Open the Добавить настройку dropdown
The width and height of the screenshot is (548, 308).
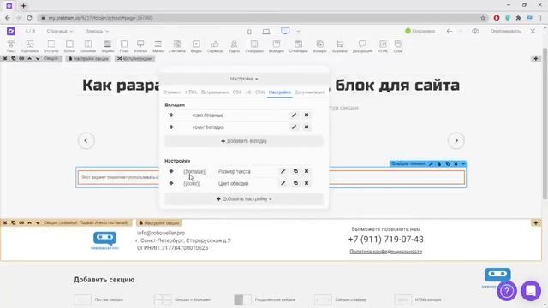244,199
